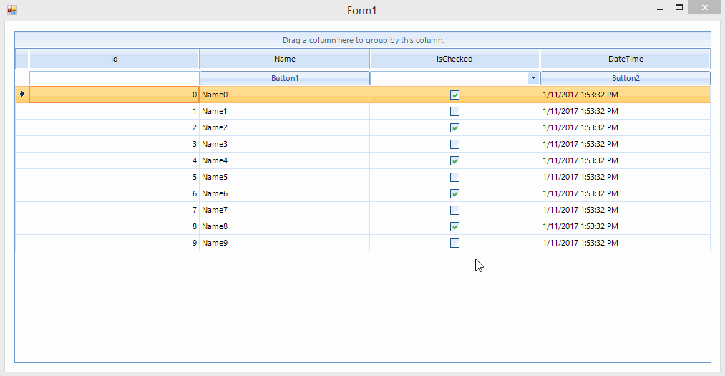Select the Name9 cell
Image resolution: width=725 pixels, height=376 pixels.
pyautogui.click(x=284, y=243)
